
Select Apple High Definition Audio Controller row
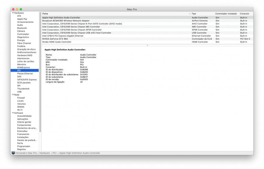[x=147, y=18]
